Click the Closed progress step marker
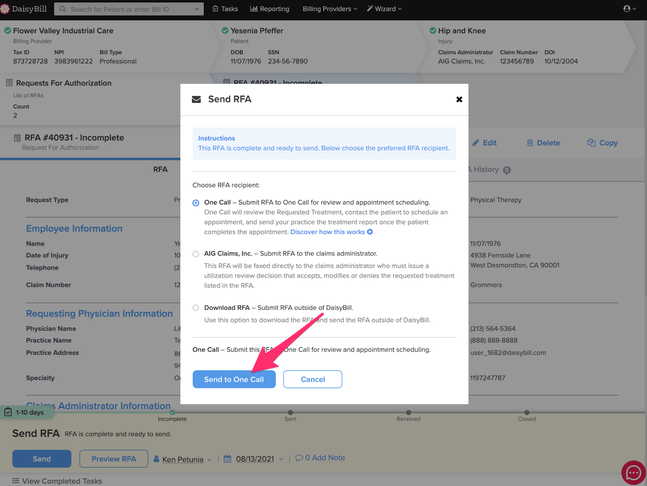The image size is (647, 486). pyautogui.click(x=526, y=412)
